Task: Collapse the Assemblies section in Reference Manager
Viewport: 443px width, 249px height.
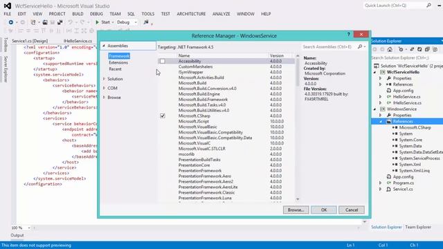Action: 104,46
